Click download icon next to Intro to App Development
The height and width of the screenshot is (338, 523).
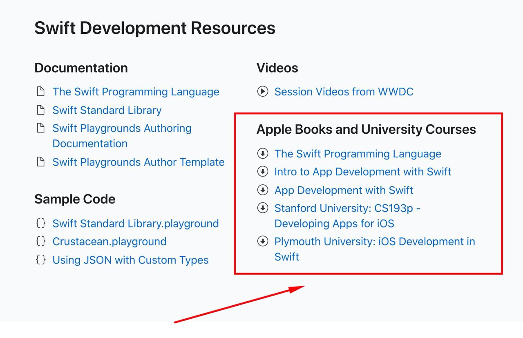263,172
